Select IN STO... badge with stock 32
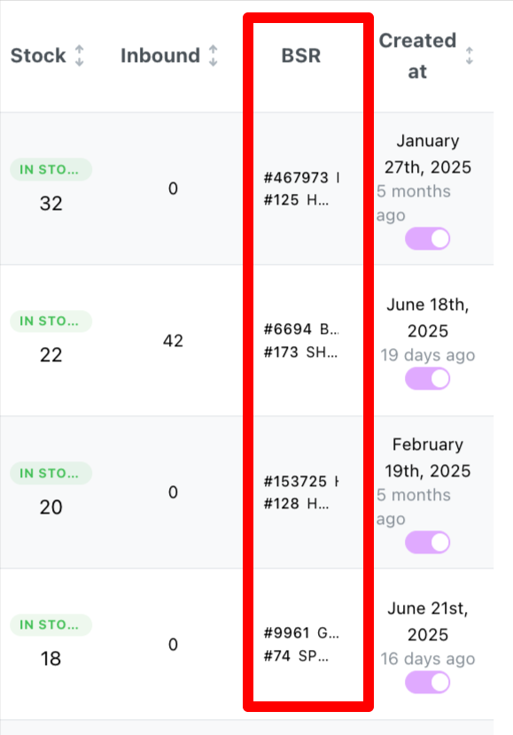 click(51, 169)
